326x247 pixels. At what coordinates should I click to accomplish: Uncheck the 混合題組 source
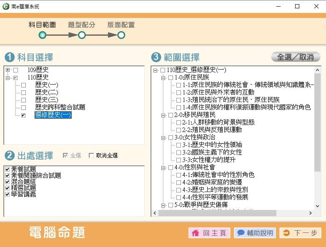tap(7, 182)
